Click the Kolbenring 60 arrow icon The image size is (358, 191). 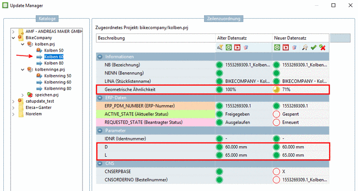[39, 82]
